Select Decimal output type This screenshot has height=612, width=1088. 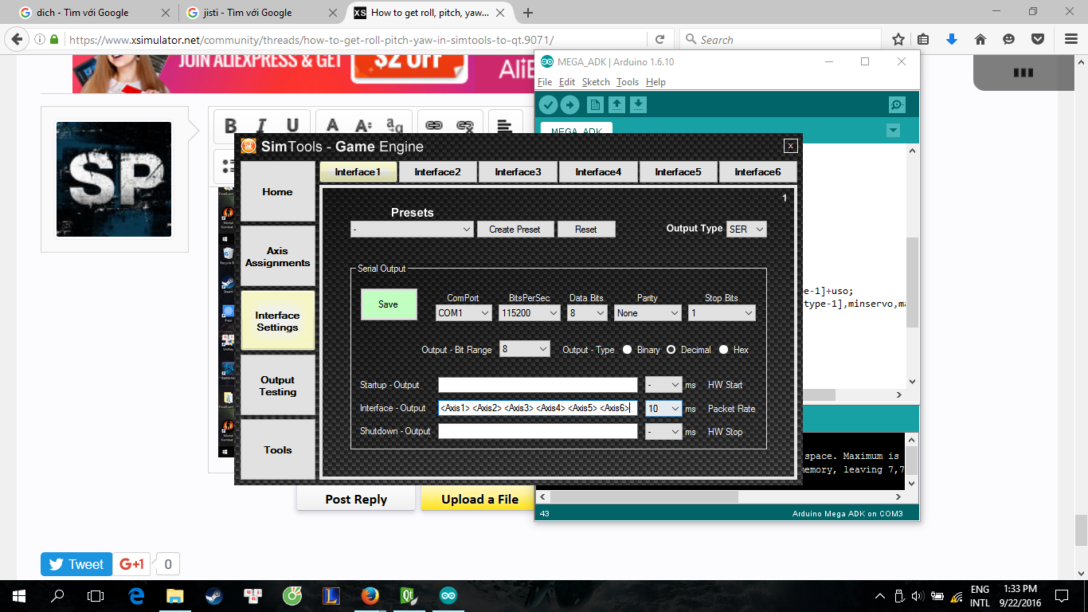(671, 350)
